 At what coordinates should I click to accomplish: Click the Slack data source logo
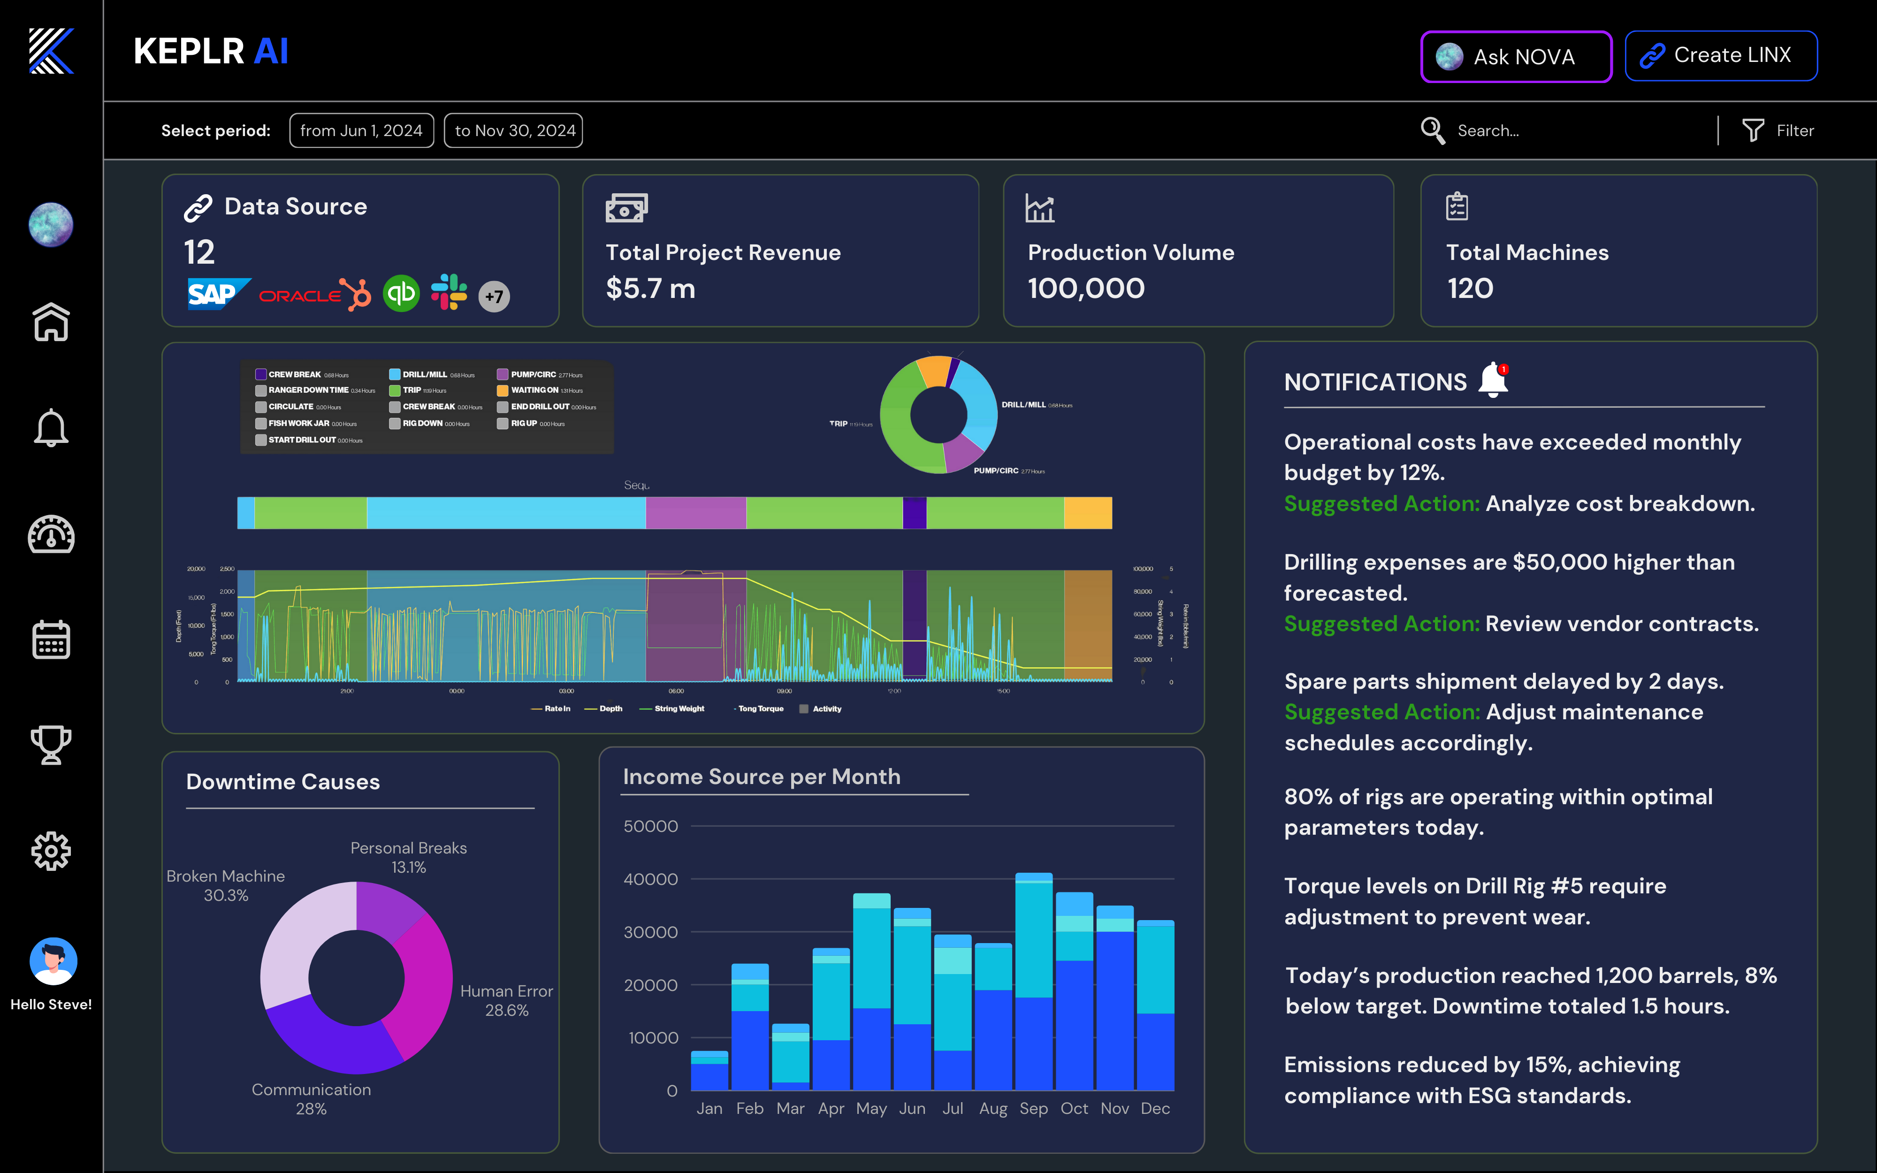pyautogui.click(x=449, y=292)
